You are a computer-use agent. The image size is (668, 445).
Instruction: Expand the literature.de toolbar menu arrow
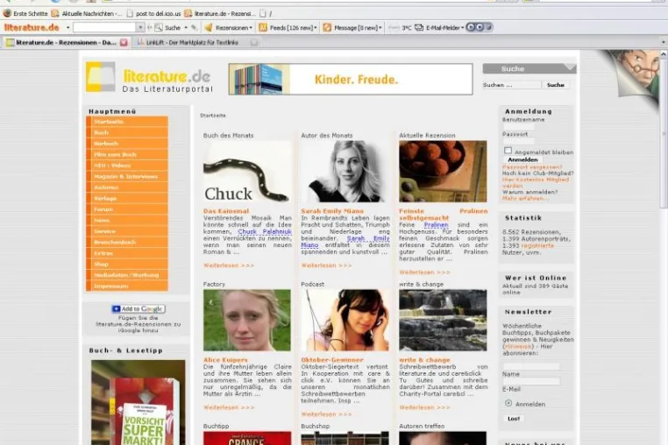[68, 28]
